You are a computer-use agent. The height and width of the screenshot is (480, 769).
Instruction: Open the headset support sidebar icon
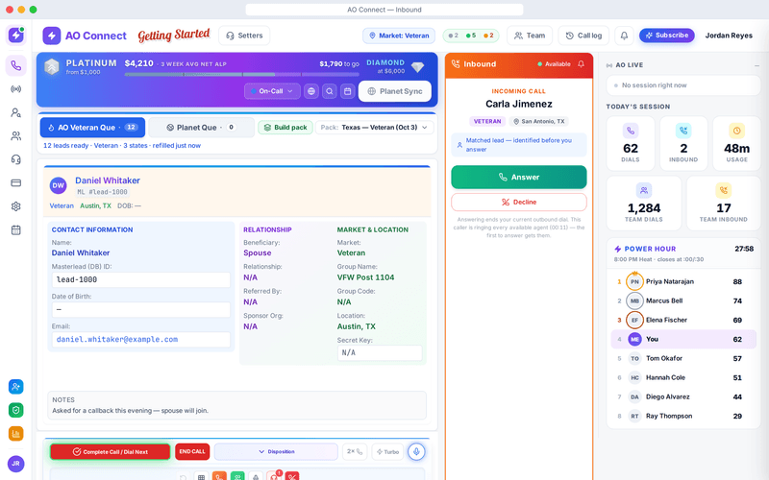15,159
